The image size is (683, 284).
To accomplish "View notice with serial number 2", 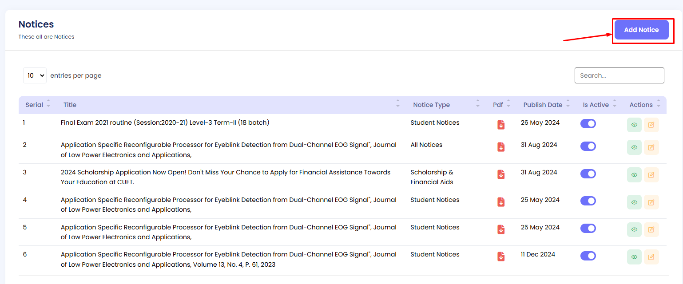I will [634, 147].
